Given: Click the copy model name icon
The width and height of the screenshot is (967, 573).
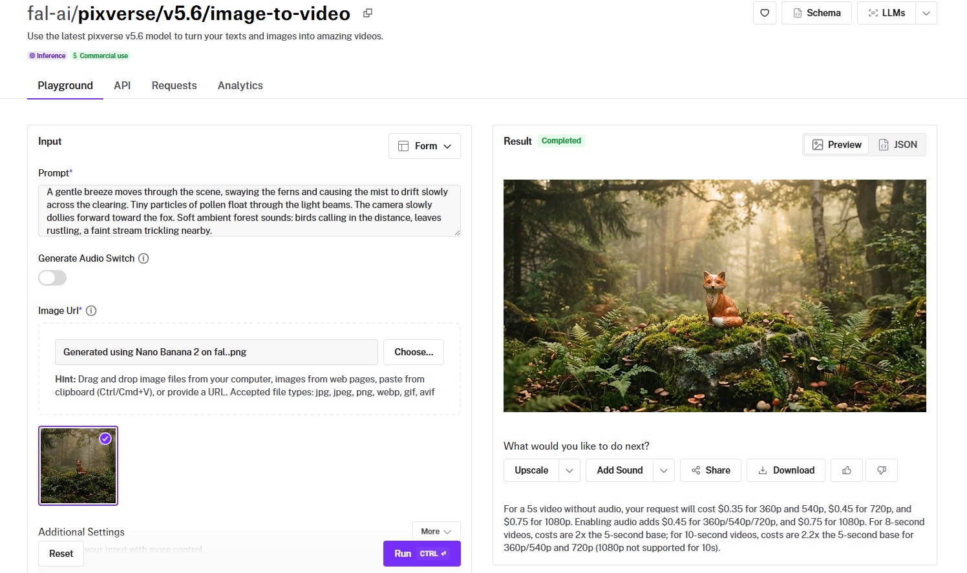Looking at the screenshot, I should click(368, 13).
